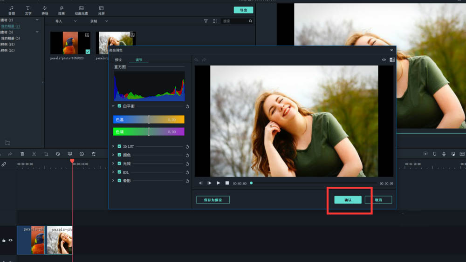Click the search magnifier icon
The width and height of the screenshot is (466, 262).
(251, 21)
